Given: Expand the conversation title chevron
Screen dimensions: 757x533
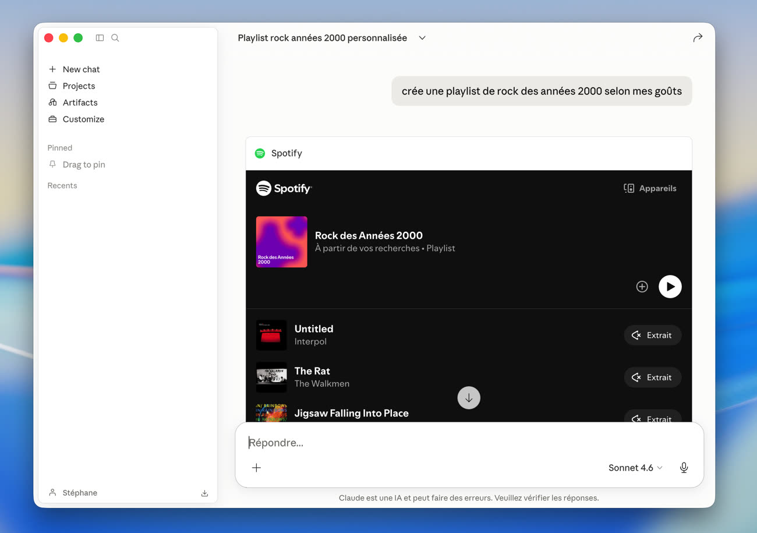Looking at the screenshot, I should tap(422, 38).
